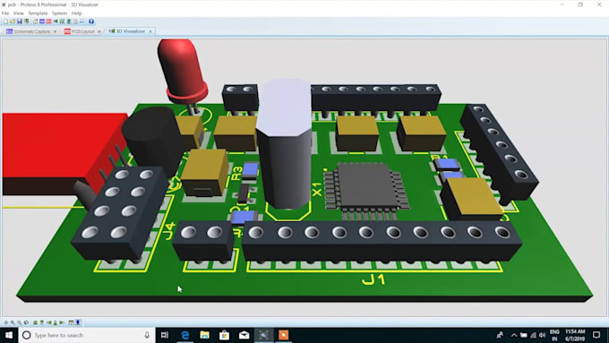Click the New Project toolbar icon
The width and height of the screenshot is (609, 343).
[x=6, y=21]
